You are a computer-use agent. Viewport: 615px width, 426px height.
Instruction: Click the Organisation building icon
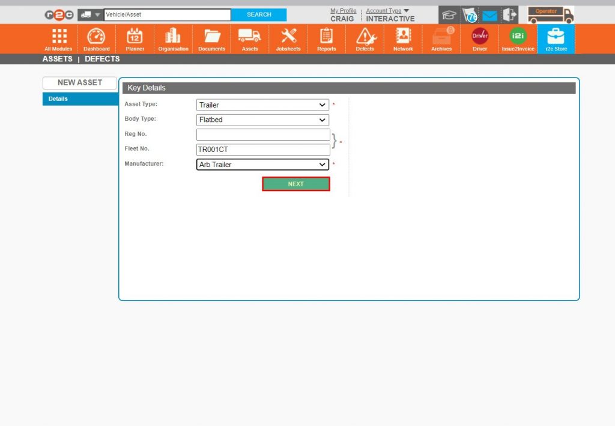[173, 38]
